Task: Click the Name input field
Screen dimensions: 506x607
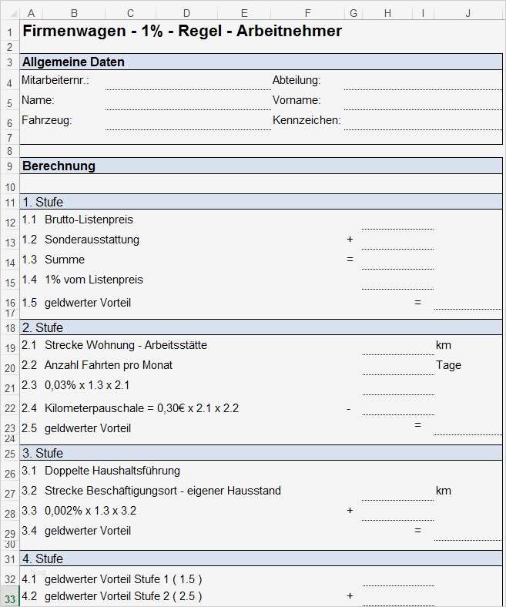Action: 187,101
